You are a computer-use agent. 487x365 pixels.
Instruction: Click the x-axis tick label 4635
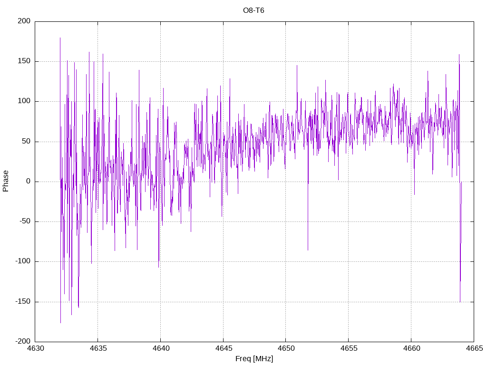[x=98, y=348]
